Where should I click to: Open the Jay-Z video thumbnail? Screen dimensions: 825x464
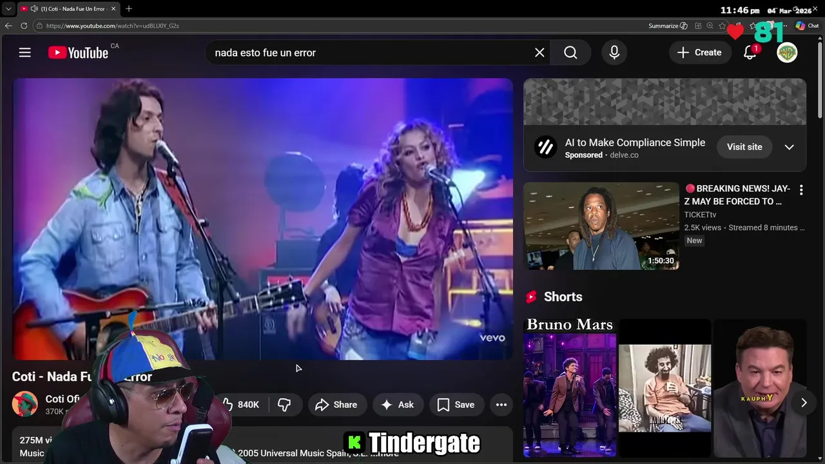[x=601, y=226]
